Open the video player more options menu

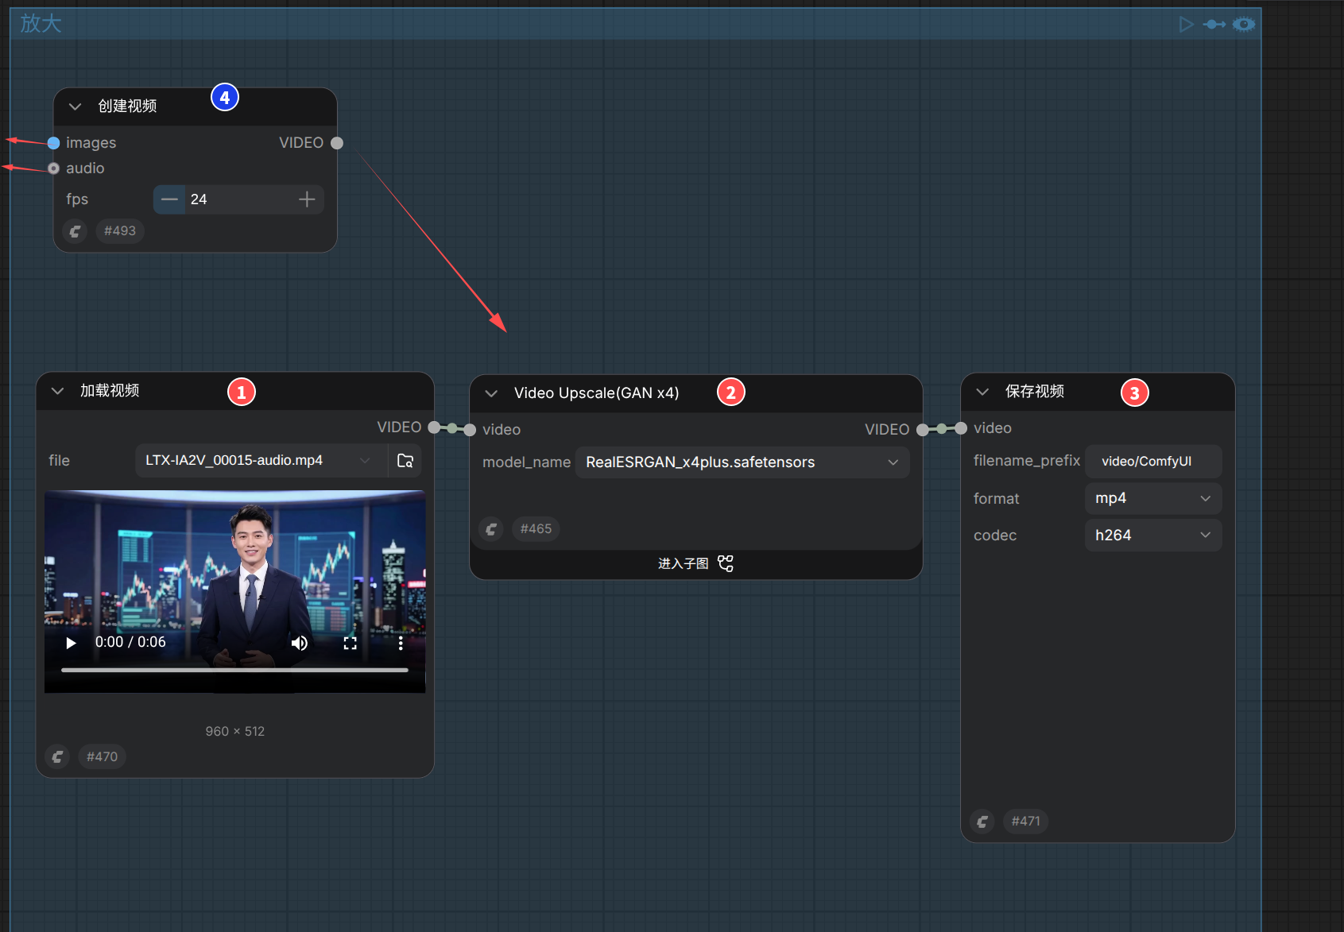tap(401, 643)
